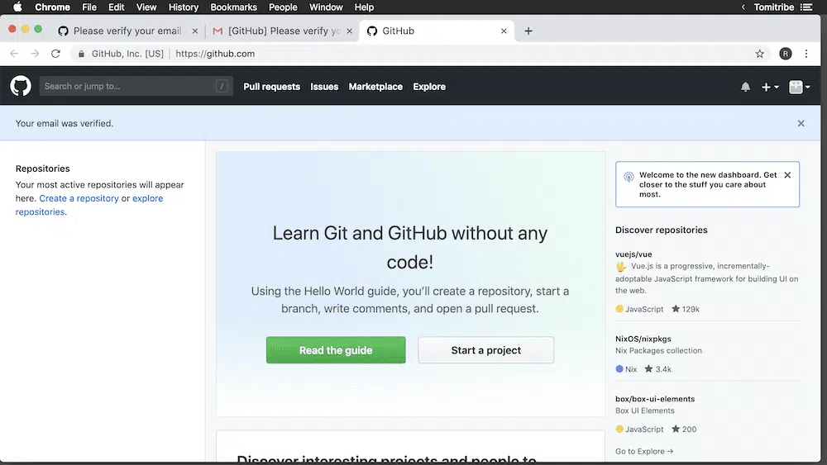Open Chrome's three-dot menu

[x=806, y=54]
